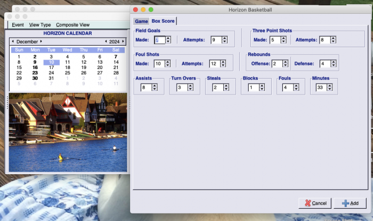Go to previous month before December

pos(13,41)
